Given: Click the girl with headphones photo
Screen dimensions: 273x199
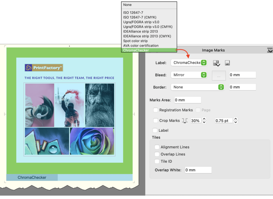Looking at the screenshot, I should pos(40,105).
